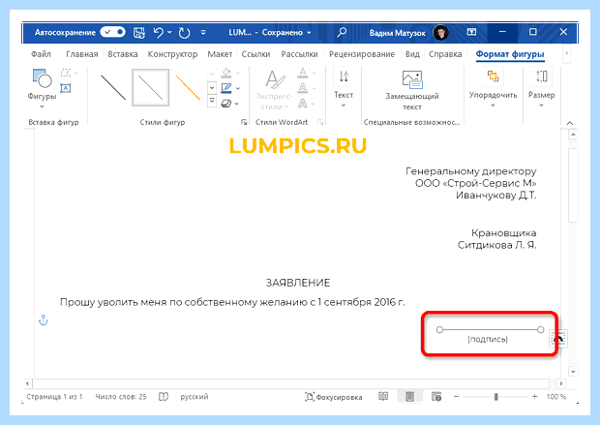Click русский language indicator
Viewport: 600px width, 425px height.
coord(195,397)
